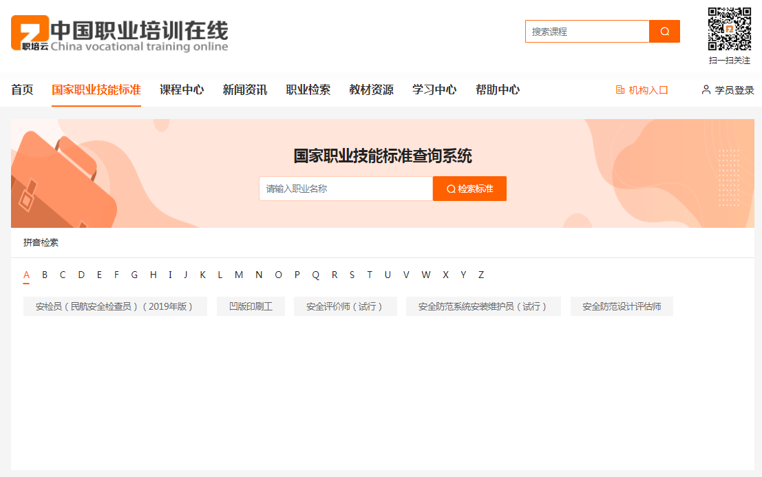Click the 检索标准 search button

[x=469, y=189]
